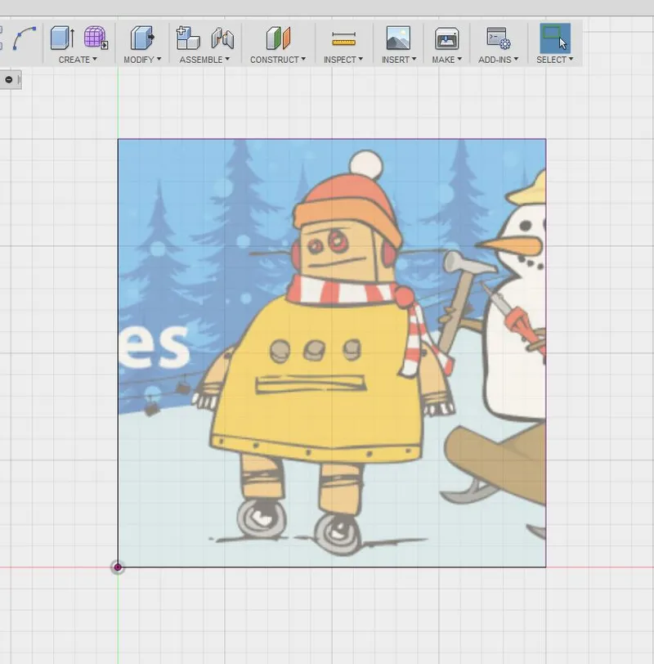Open the MODIFY dropdown menu
654x664 pixels.
142,60
